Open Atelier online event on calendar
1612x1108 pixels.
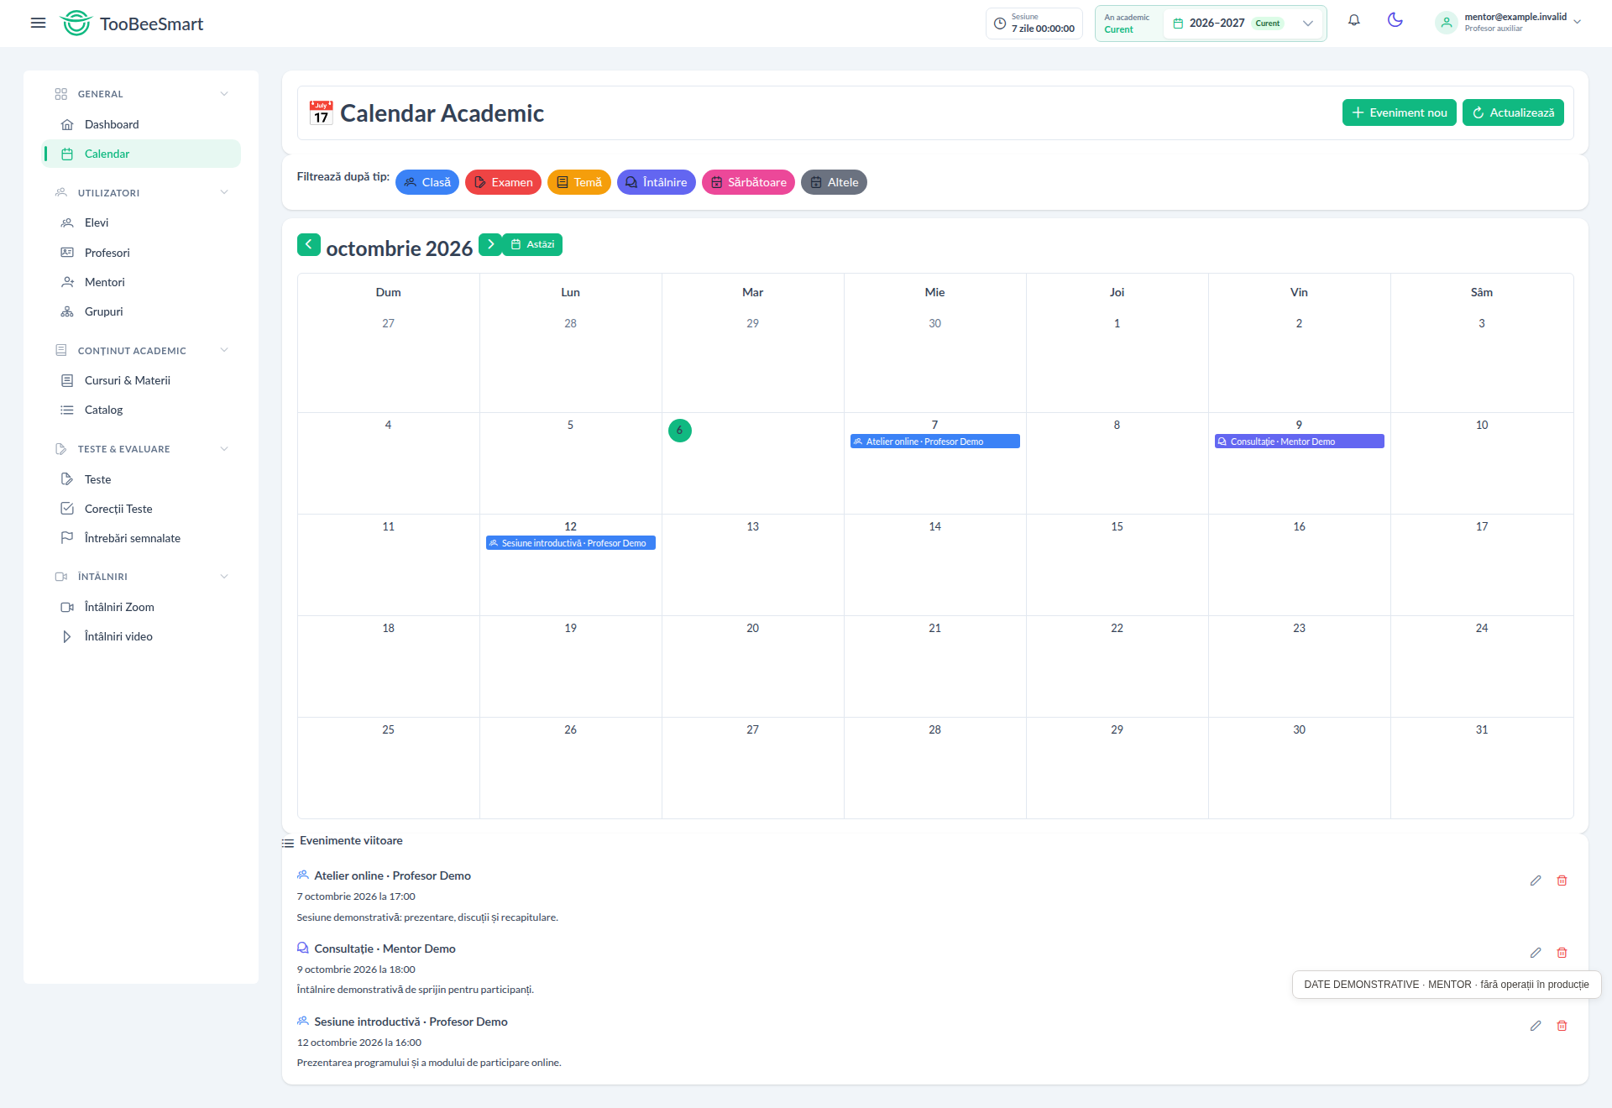[x=934, y=442]
